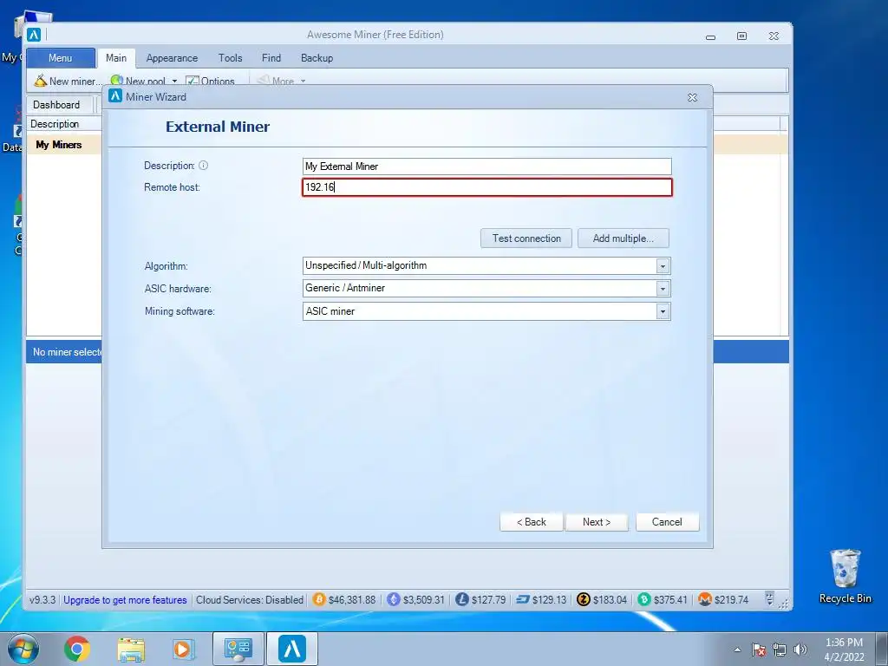Click the Action Center flag tray icon
The width and height of the screenshot is (888, 666).
click(759, 650)
